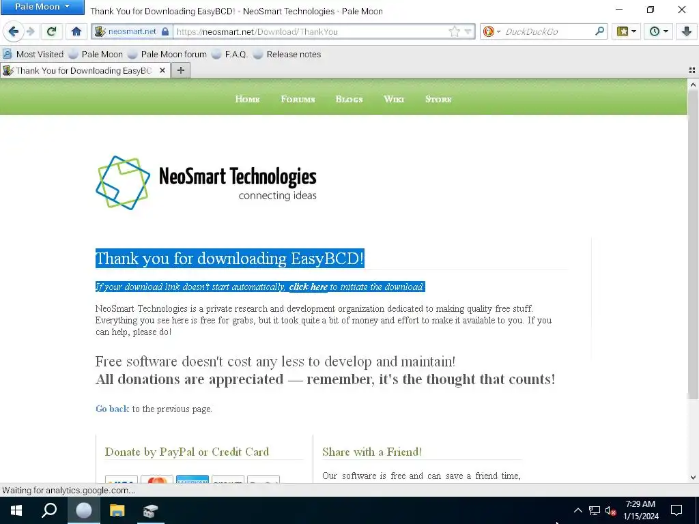Open the Action Center notifications icon

click(676, 510)
